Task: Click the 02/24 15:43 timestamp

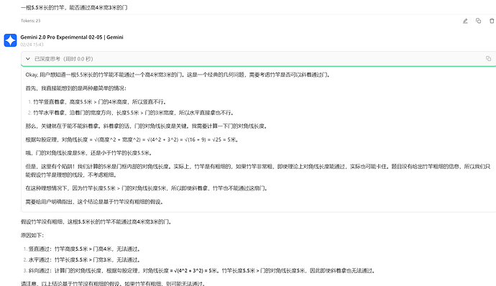Action: 32,45
